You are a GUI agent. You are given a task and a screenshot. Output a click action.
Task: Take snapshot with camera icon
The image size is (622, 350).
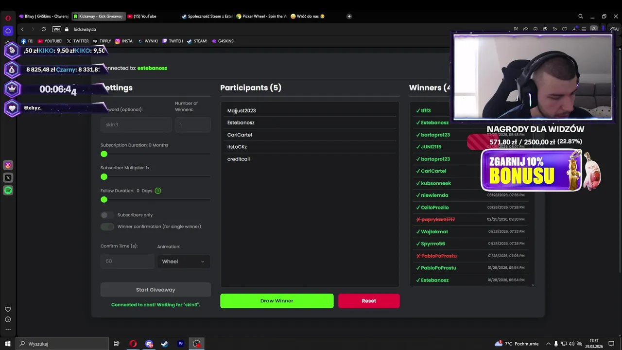point(526,29)
